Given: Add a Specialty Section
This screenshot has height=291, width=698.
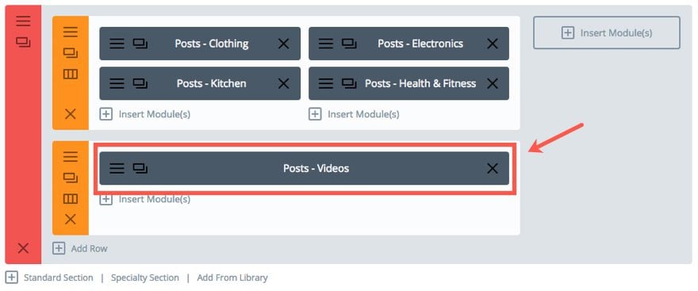Looking at the screenshot, I should point(144,278).
